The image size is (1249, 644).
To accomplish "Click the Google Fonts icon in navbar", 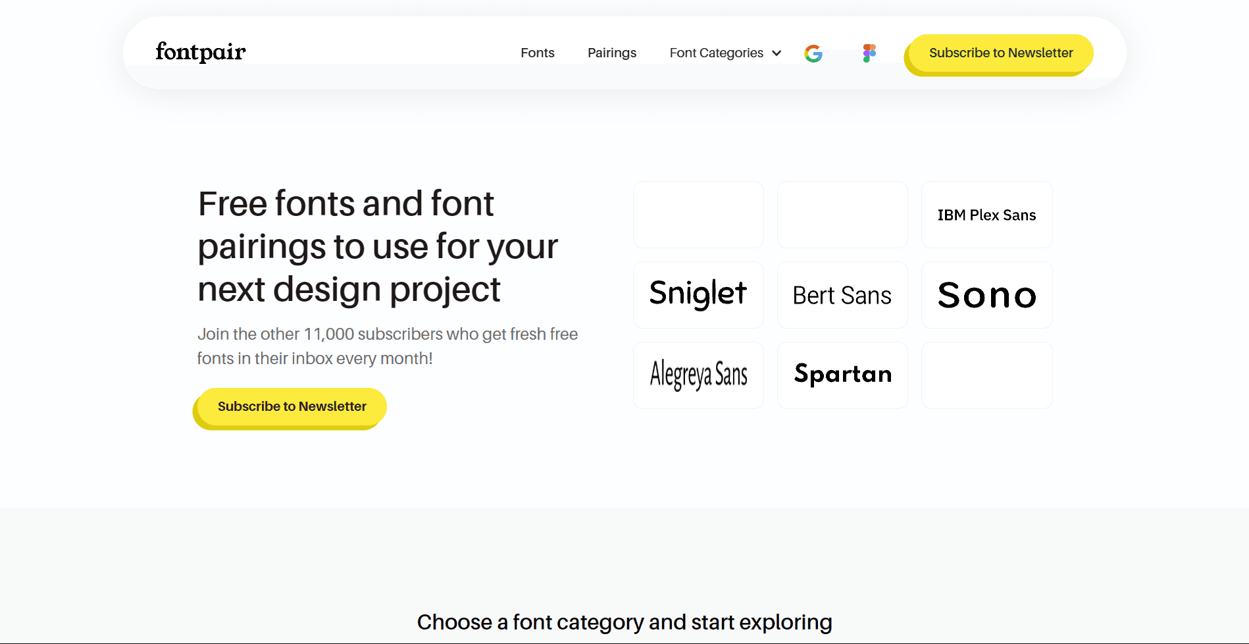I will [x=813, y=53].
